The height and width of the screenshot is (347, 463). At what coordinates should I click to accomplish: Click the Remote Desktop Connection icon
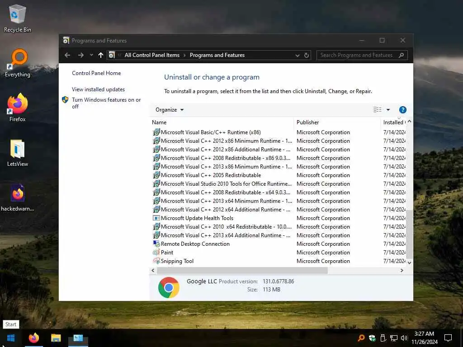[x=156, y=244]
